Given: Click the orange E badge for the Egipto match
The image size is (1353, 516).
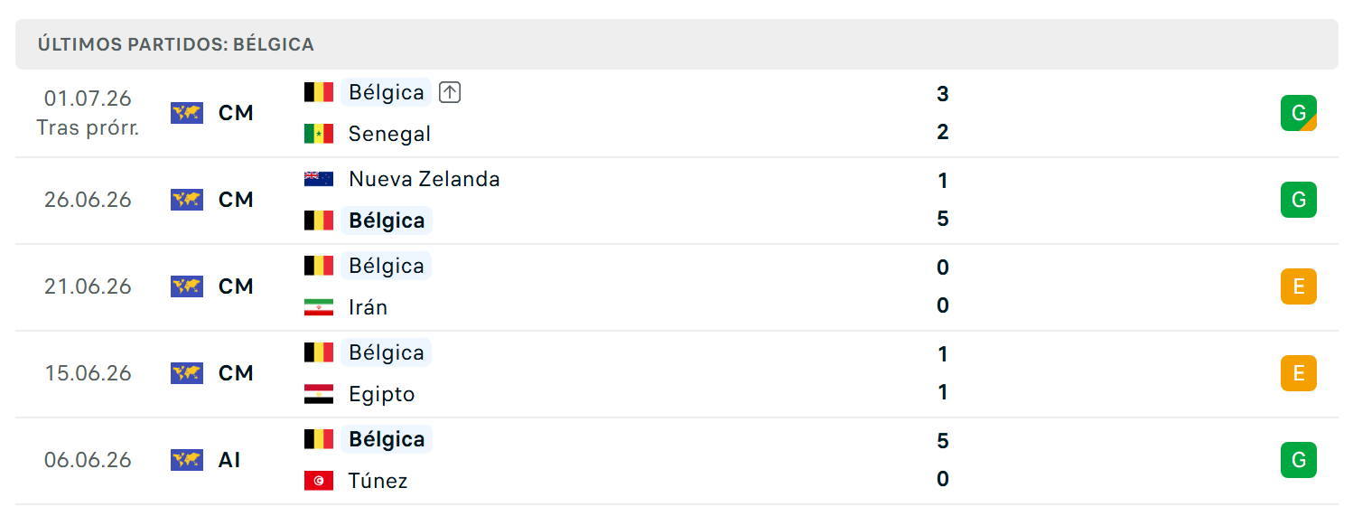Looking at the screenshot, I should (1299, 373).
